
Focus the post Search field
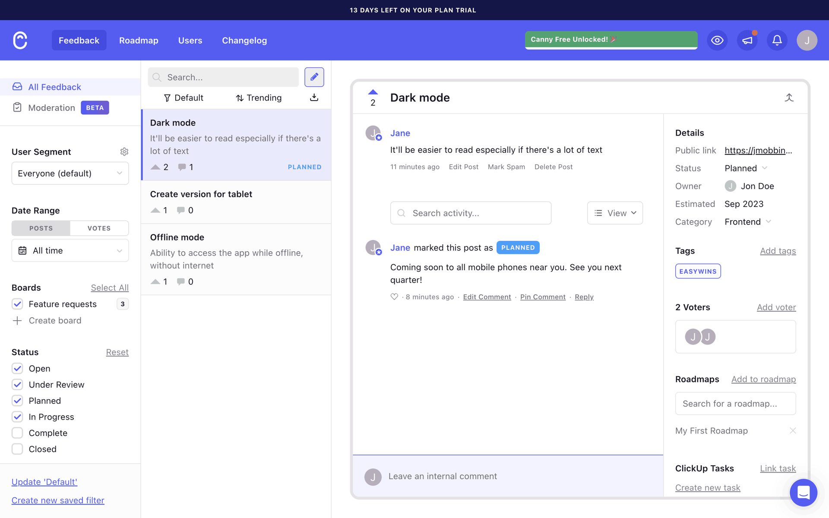pyautogui.click(x=223, y=77)
